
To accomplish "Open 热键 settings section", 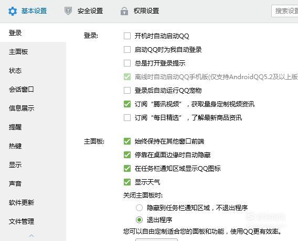I will point(15,146).
